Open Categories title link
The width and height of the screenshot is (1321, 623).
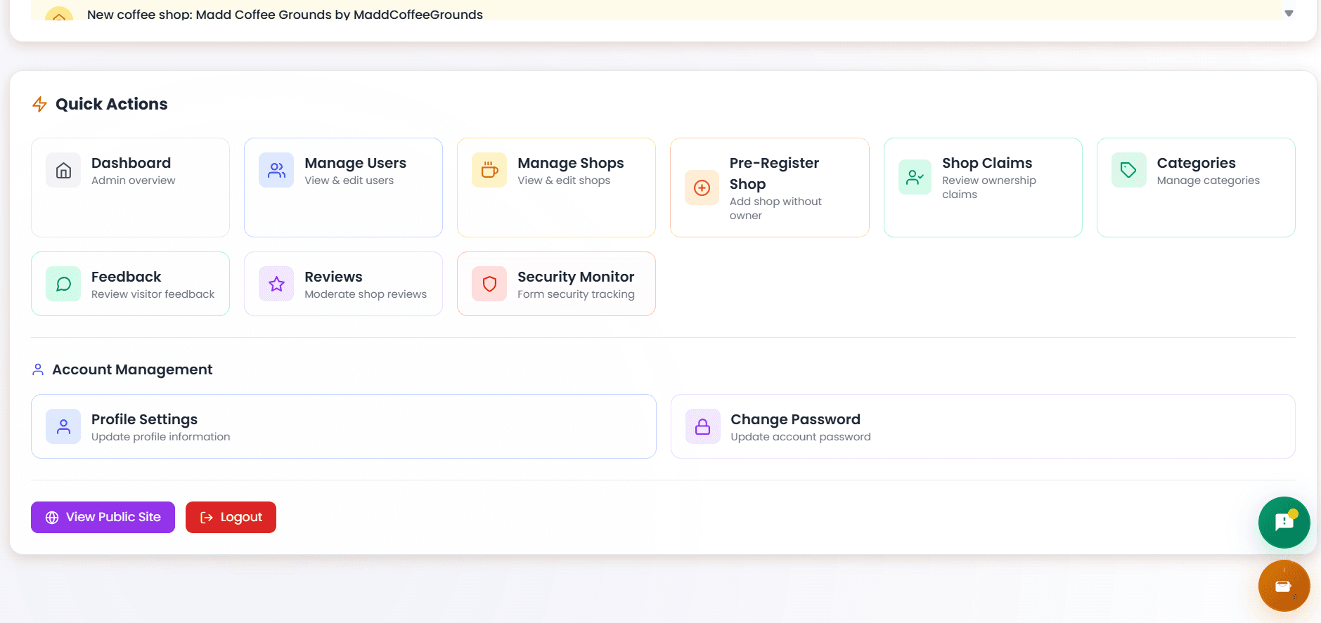1196,163
